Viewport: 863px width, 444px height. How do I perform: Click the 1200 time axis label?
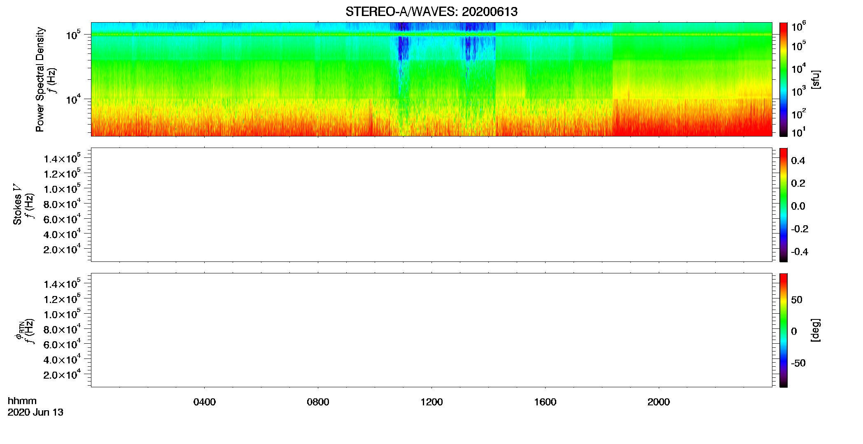[x=431, y=402]
